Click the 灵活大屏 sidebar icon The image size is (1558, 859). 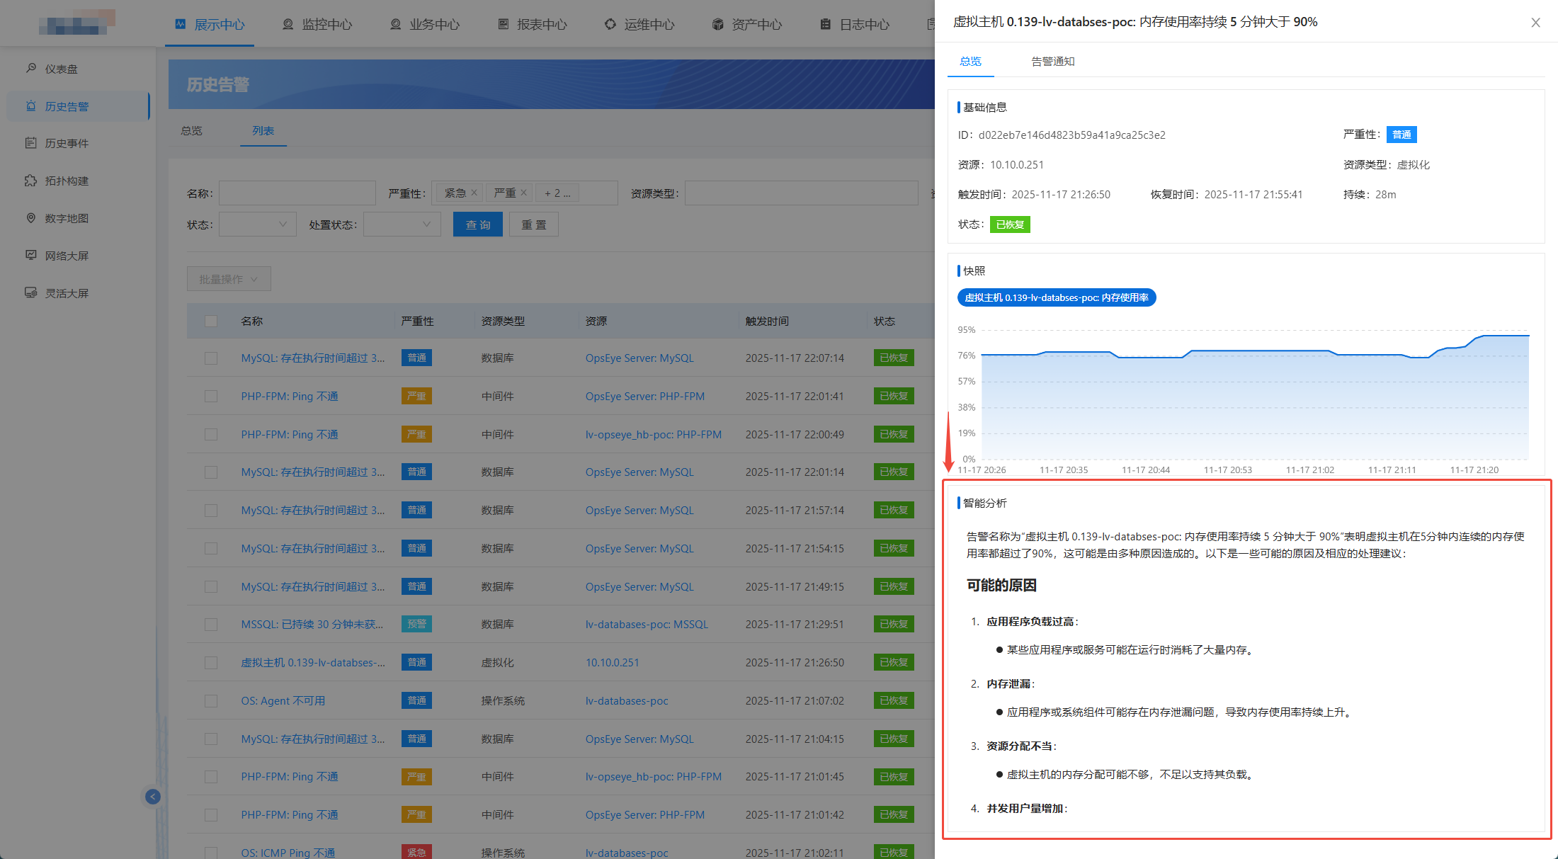coord(31,293)
